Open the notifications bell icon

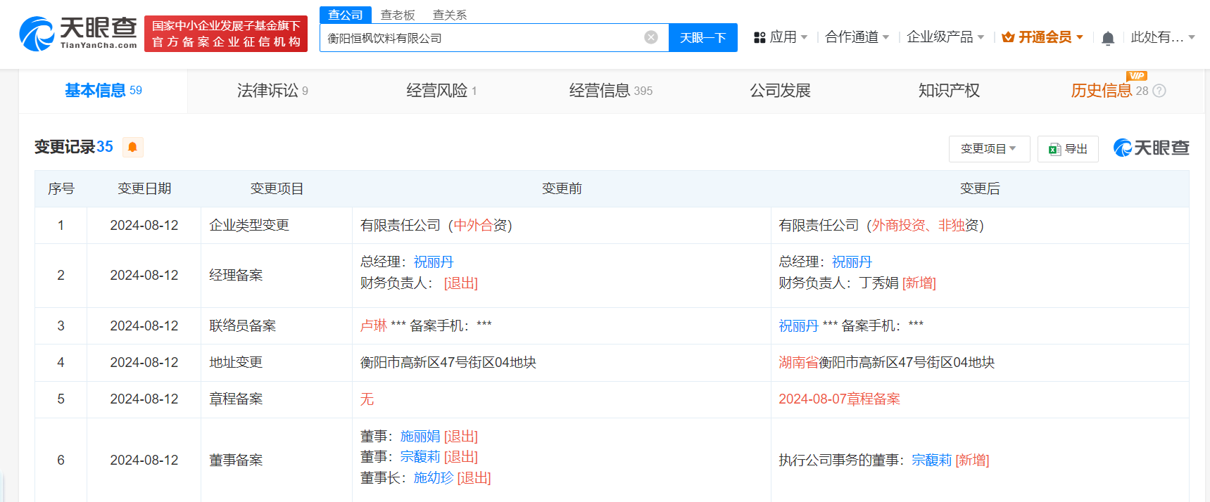(x=1107, y=38)
